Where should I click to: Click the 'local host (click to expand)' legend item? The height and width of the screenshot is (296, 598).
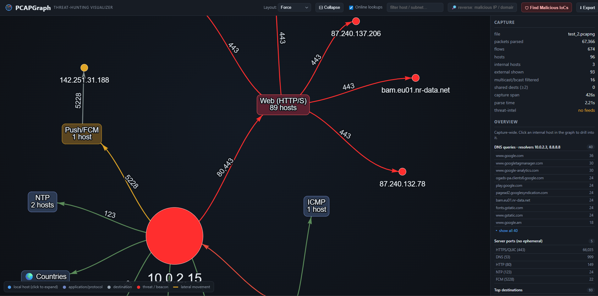coord(33,287)
